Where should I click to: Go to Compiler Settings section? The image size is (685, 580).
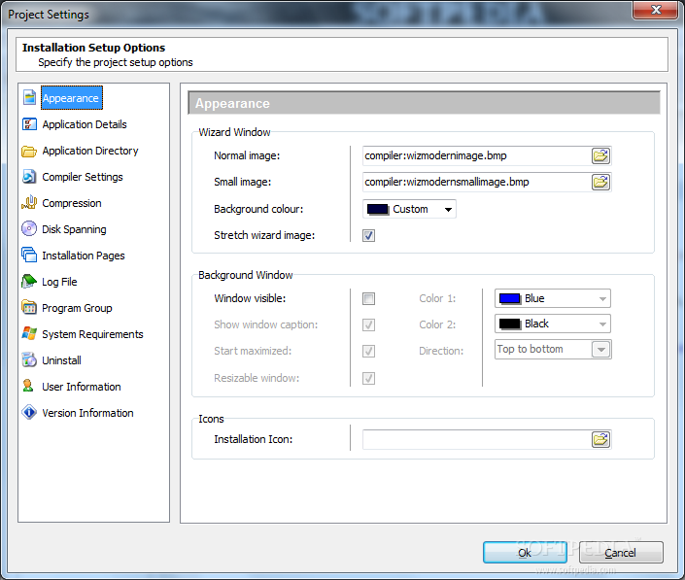coord(83,177)
